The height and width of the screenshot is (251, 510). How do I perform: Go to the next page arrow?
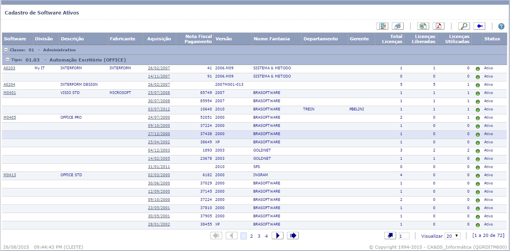pyautogui.click(x=277, y=236)
